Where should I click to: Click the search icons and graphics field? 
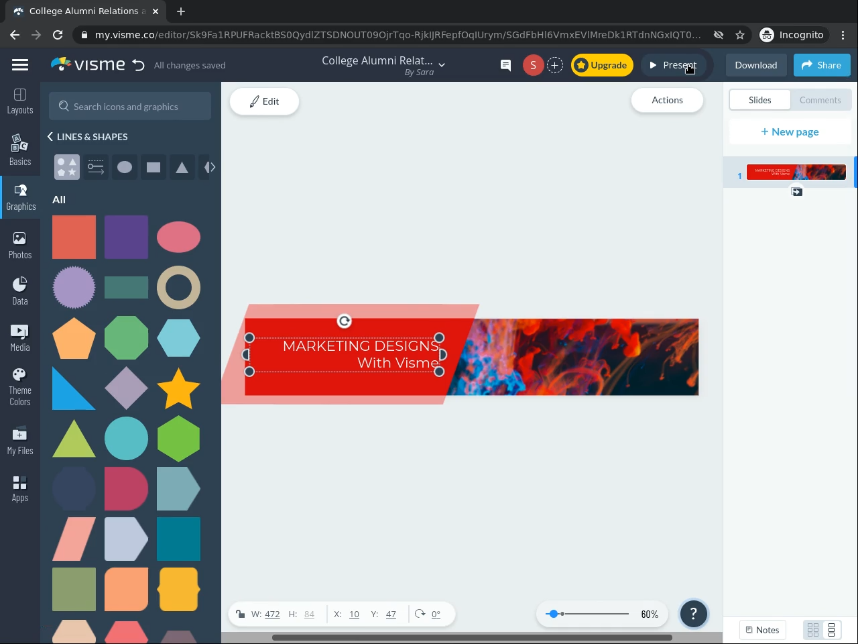click(x=130, y=106)
